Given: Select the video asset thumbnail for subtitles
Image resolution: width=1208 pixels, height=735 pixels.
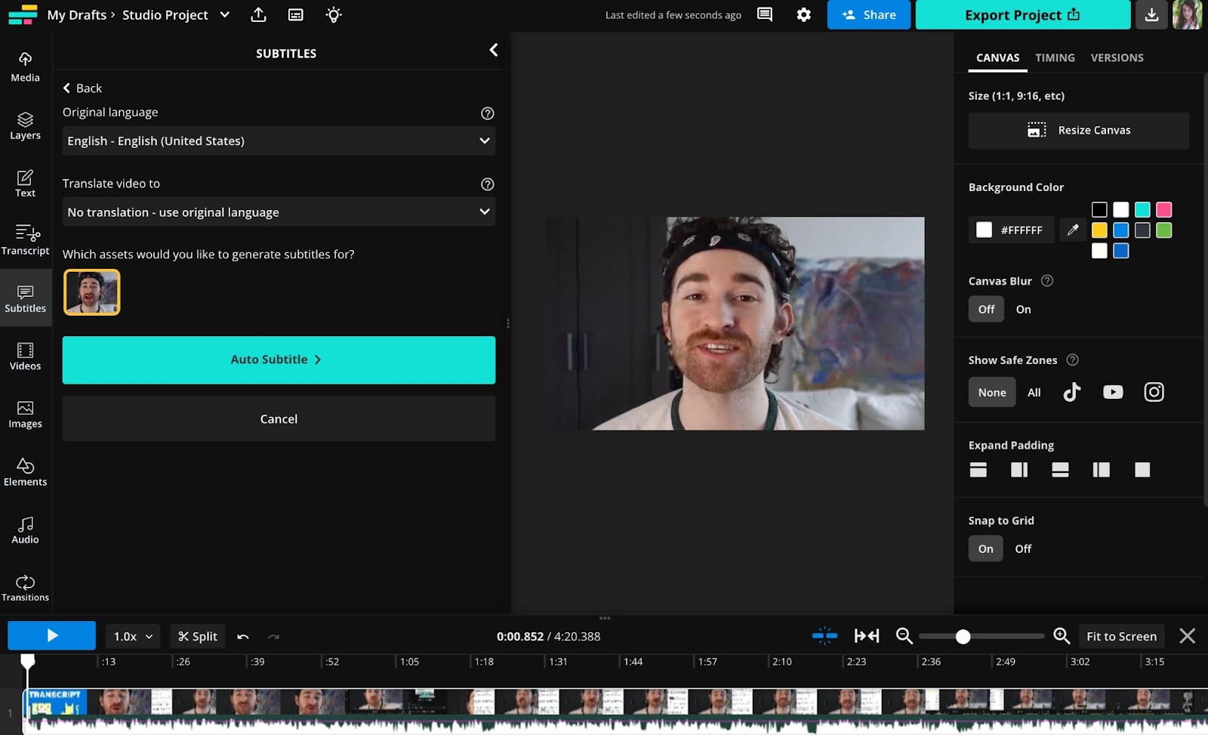Looking at the screenshot, I should (91, 292).
